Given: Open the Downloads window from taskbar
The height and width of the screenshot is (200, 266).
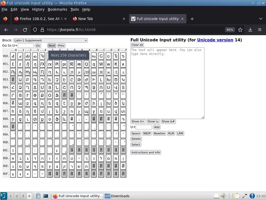Looking at the screenshot, I should [117, 196].
